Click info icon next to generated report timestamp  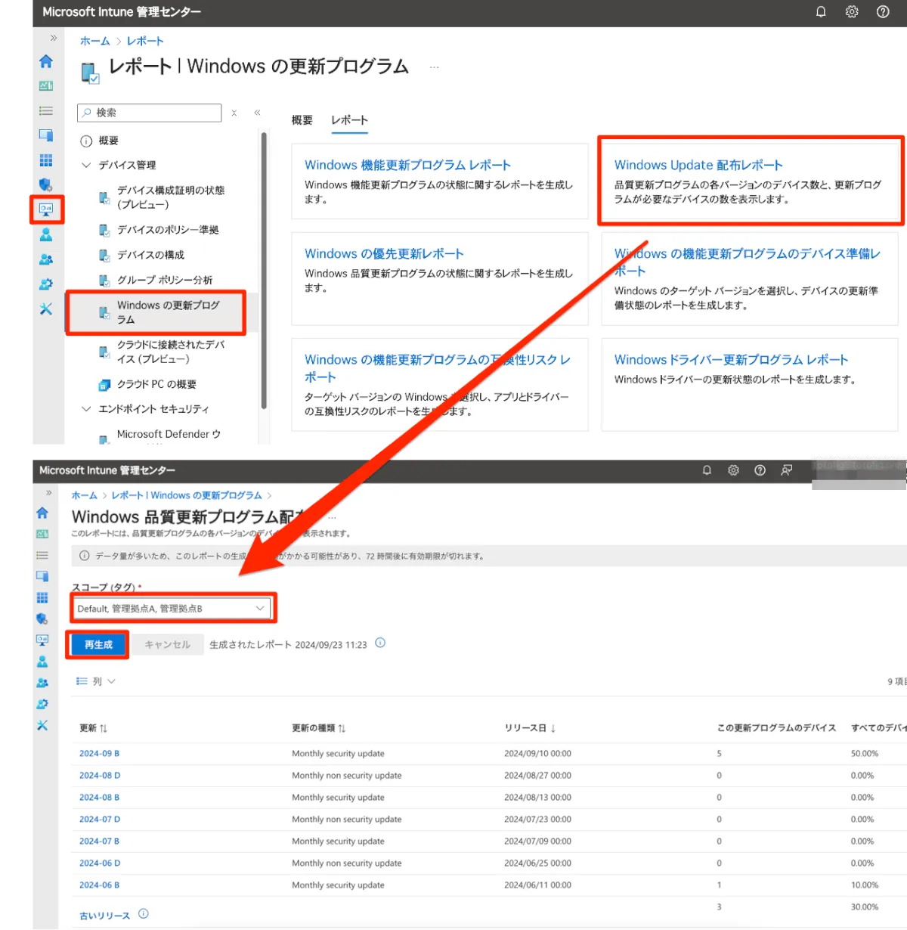click(380, 643)
